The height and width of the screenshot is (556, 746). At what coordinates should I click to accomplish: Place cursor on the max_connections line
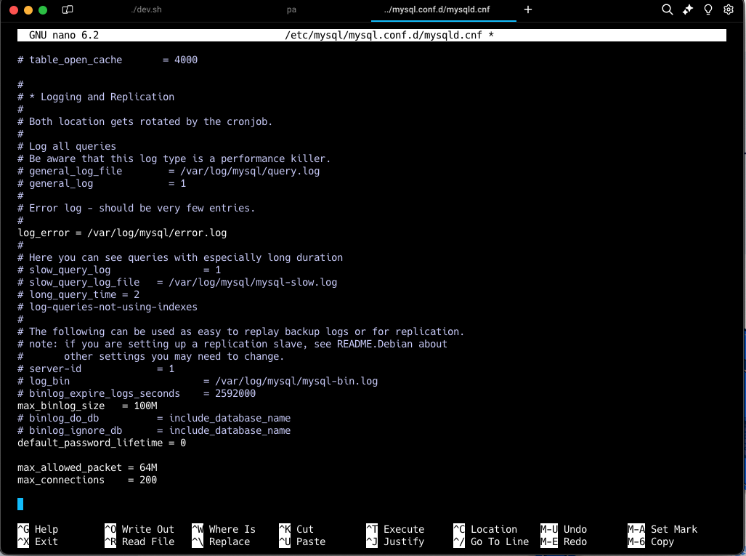pyautogui.click(x=87, y=480)
